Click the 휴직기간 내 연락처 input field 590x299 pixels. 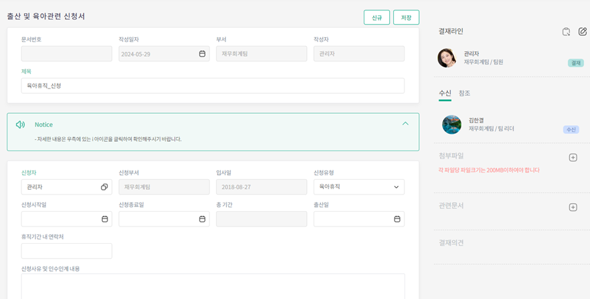[67, 251]
